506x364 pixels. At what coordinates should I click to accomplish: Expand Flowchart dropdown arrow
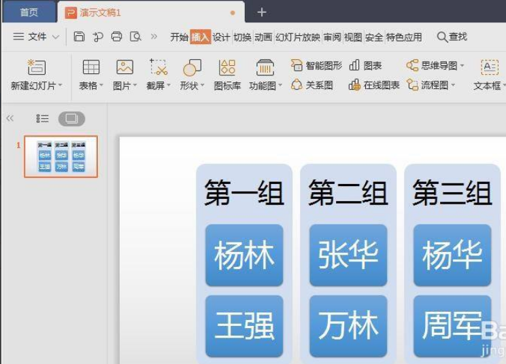[453, 85]
